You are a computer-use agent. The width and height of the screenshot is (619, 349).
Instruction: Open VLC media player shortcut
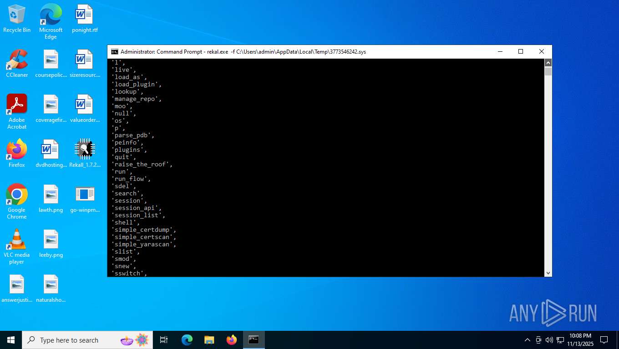(x=17, y=247)
